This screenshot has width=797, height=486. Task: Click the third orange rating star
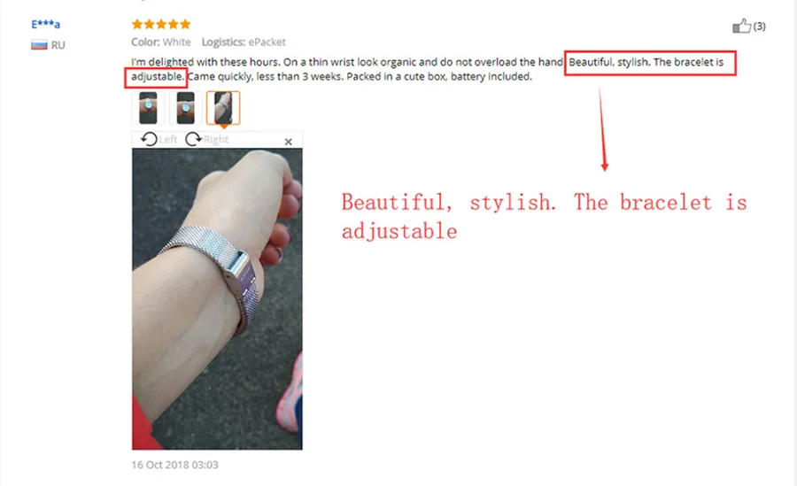tap(161, 24)
